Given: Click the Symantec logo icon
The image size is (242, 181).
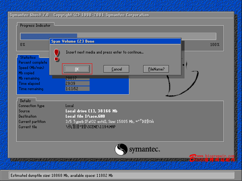Looking at the screenshot, I should tap(121, 149).
